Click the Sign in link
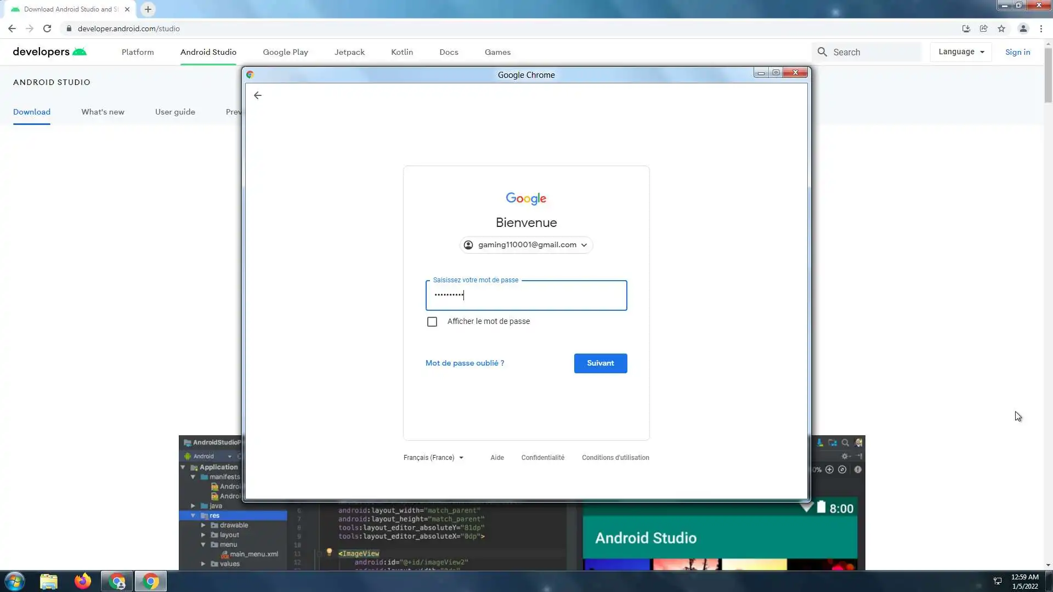Image resolution: width=1053 pixels, height=592 pixels. [x=1017, y=52]
